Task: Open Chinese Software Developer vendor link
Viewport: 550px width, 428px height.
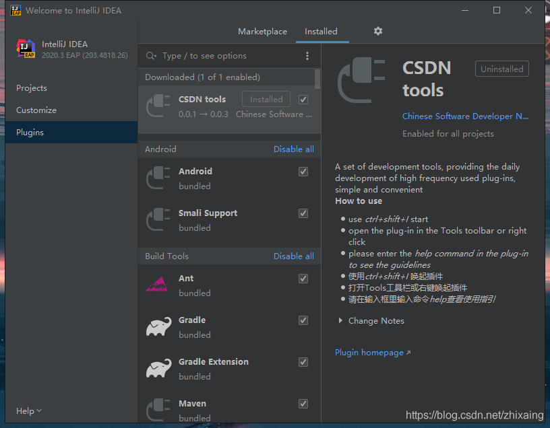Action: pyautogui.click(x=465, y=116)
